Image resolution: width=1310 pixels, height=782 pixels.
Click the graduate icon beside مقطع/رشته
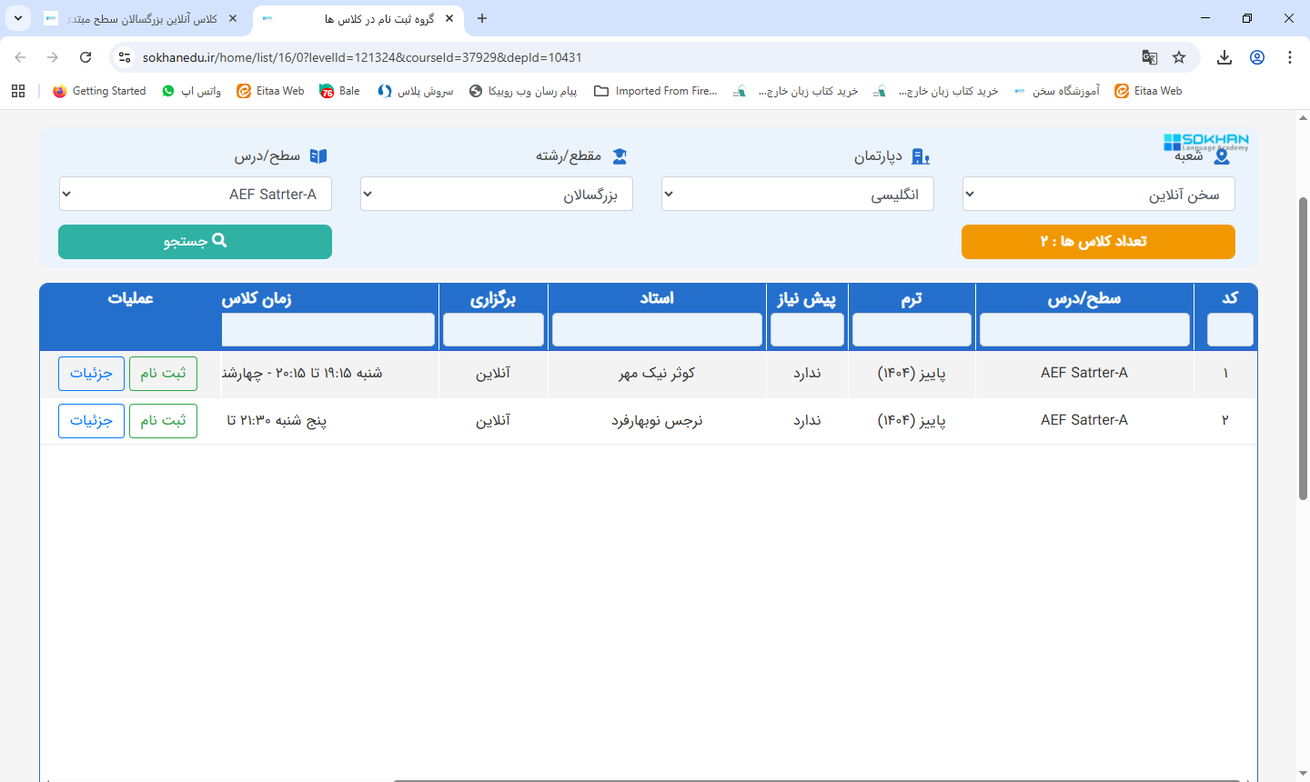pyautogui.click(x=620, y=156)
